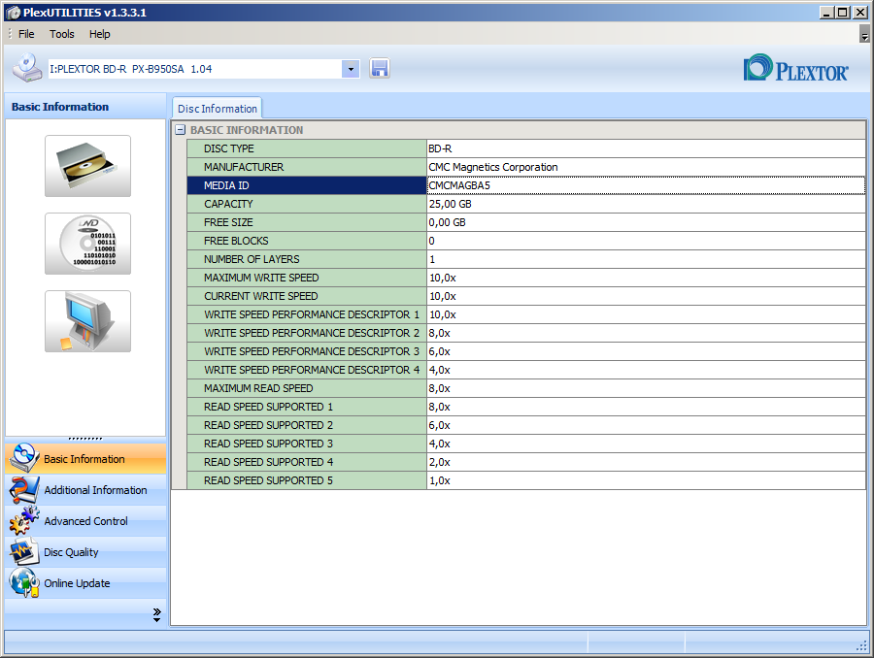Image resolution: width=874 pixels, height=658 pixels.
Task: Click the Basic Information panel header
Action: (85, 107)
